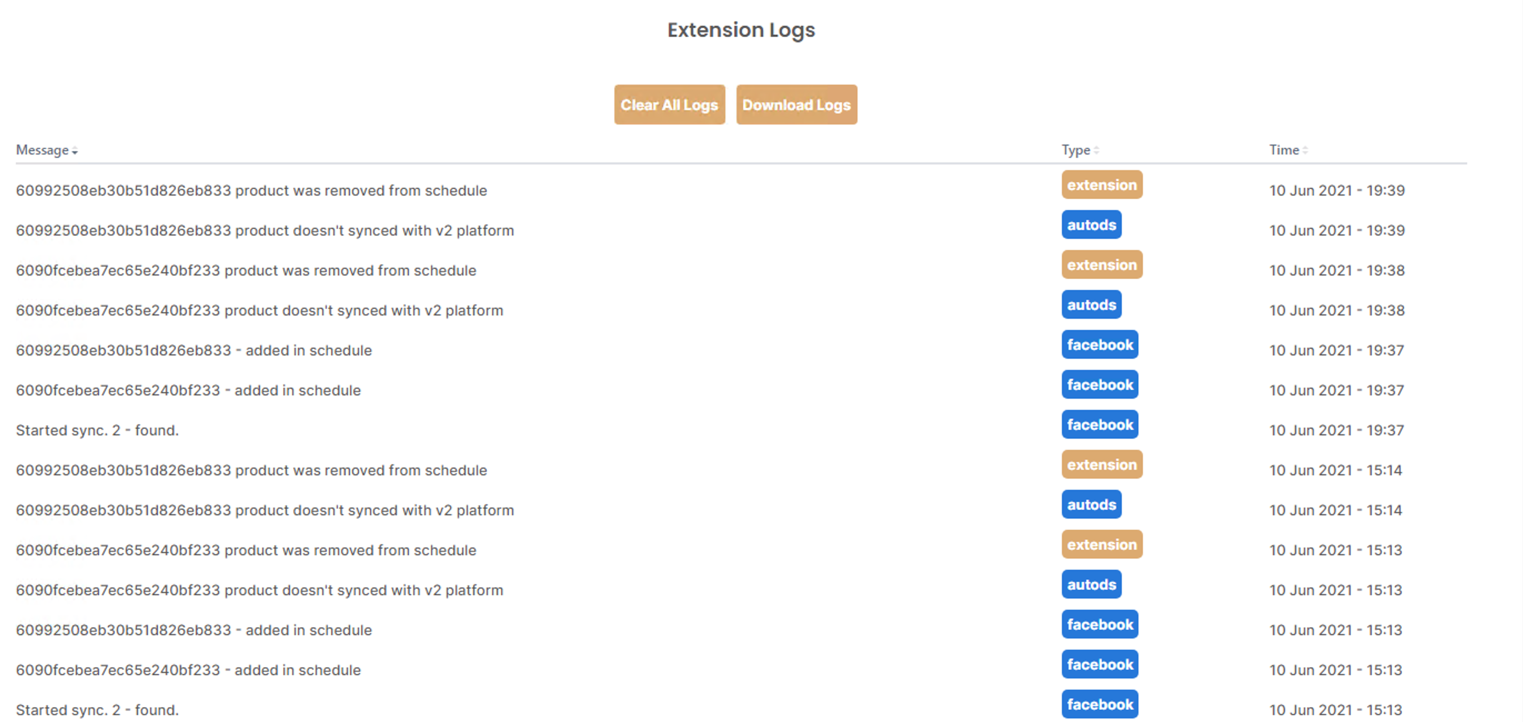Select 6090fceb removed from schedule message at 15:13

click(x=246, y=550)
